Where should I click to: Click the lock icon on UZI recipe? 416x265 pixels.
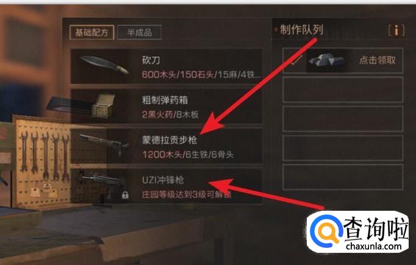(125, 196)
